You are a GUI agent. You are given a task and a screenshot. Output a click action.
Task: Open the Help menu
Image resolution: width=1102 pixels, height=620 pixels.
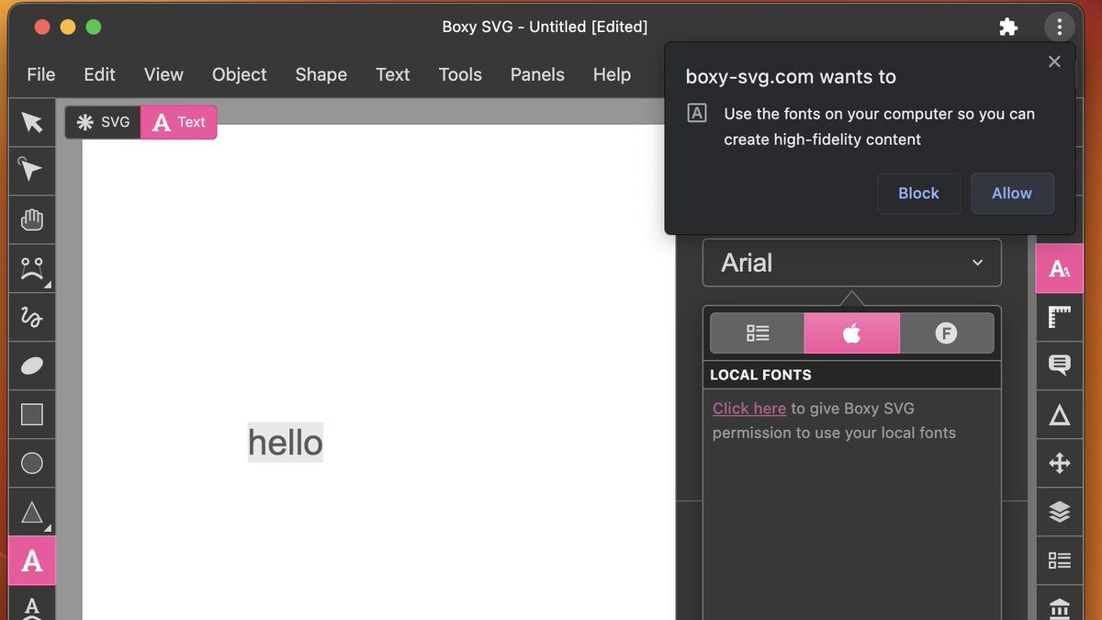click(x=612, y=74)
